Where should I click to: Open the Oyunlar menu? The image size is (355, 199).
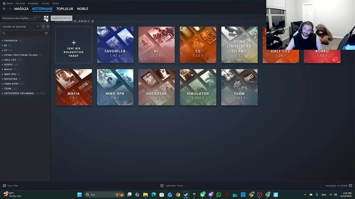(45, 3)
